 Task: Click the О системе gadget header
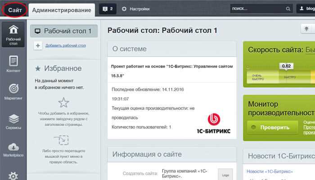tap(172, 49)
